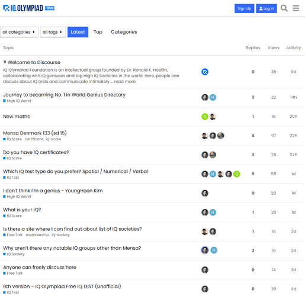Screen dimensions: 305x296
Task: Click the second avatar on Do you have IQ certificates topic
Action: coord(213,155)
